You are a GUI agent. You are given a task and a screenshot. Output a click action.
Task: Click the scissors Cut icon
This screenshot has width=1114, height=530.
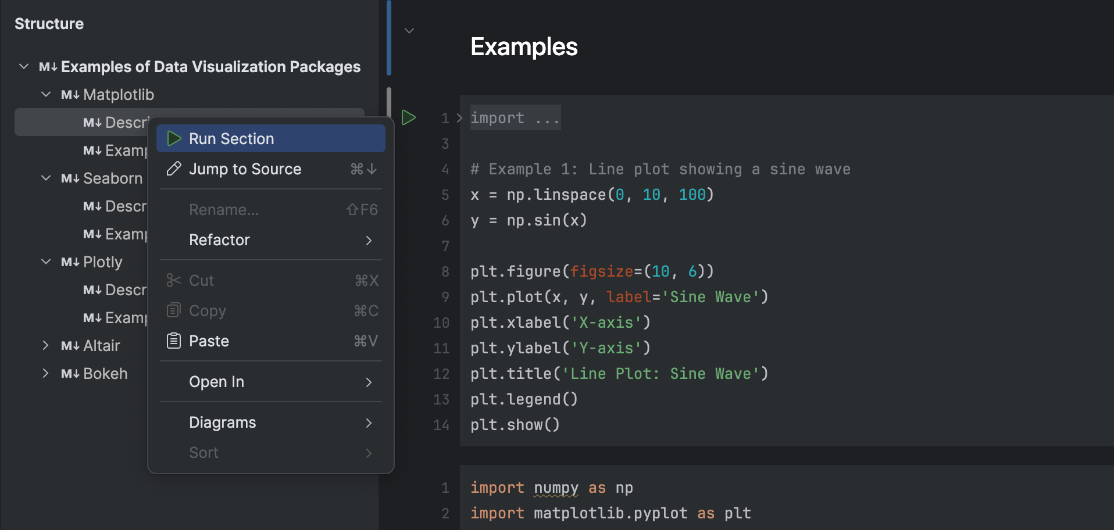pyautogui.click(x=173, y=281)
